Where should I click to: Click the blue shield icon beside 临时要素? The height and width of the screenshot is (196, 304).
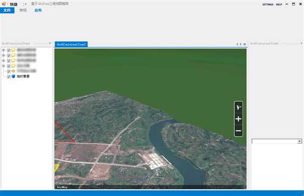click(13, 76)
